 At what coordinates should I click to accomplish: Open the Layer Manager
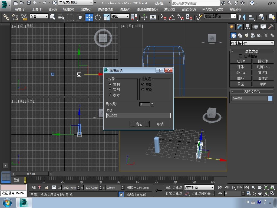pyautogui.click(x=261, y=17)
